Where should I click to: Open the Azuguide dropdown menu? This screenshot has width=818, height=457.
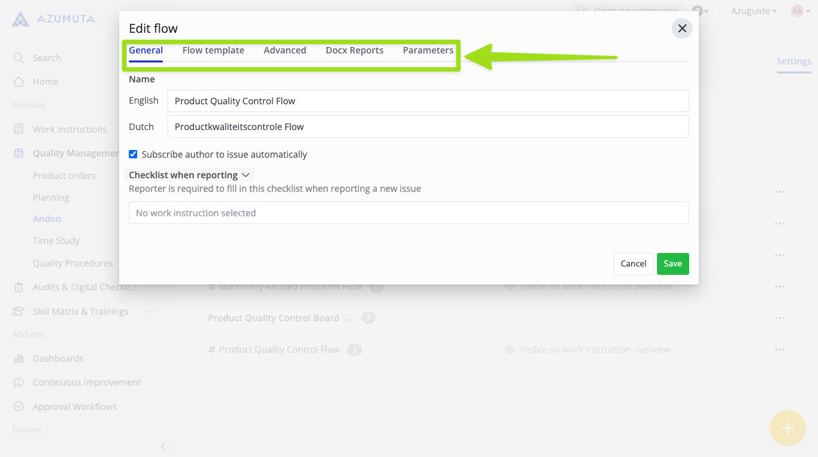[752, 11]
